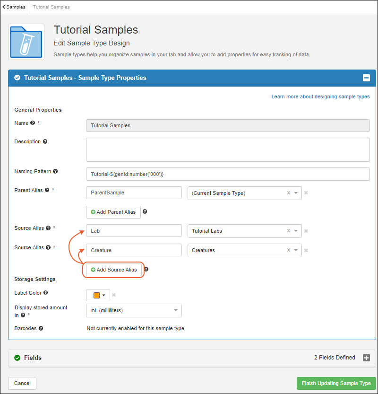Viewport: 378px width, 394px height.
Task: Open the mL (milliliters) unit dropdown
Action: 175,310
